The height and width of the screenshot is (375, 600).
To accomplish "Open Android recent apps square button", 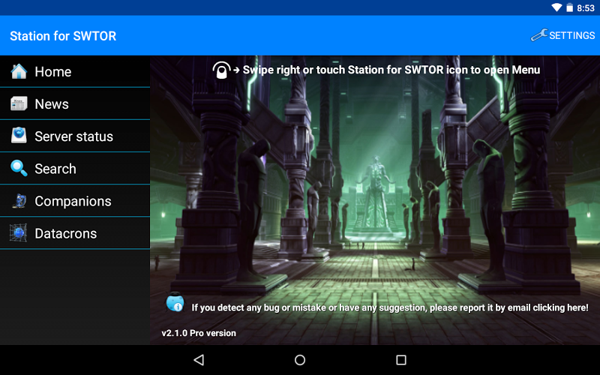I will [x=401, y=360].
